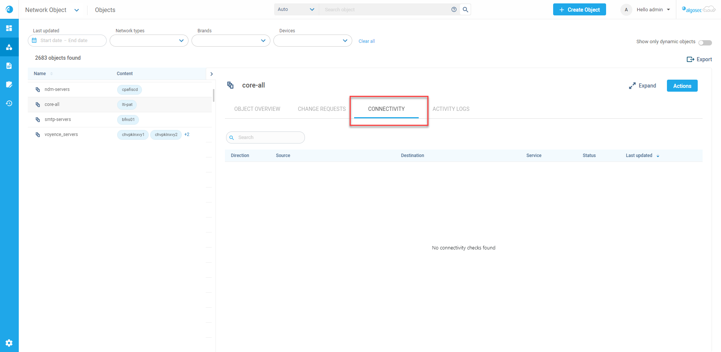Click the Actions button
Viewport: 721px width, 352px height.
682,86
